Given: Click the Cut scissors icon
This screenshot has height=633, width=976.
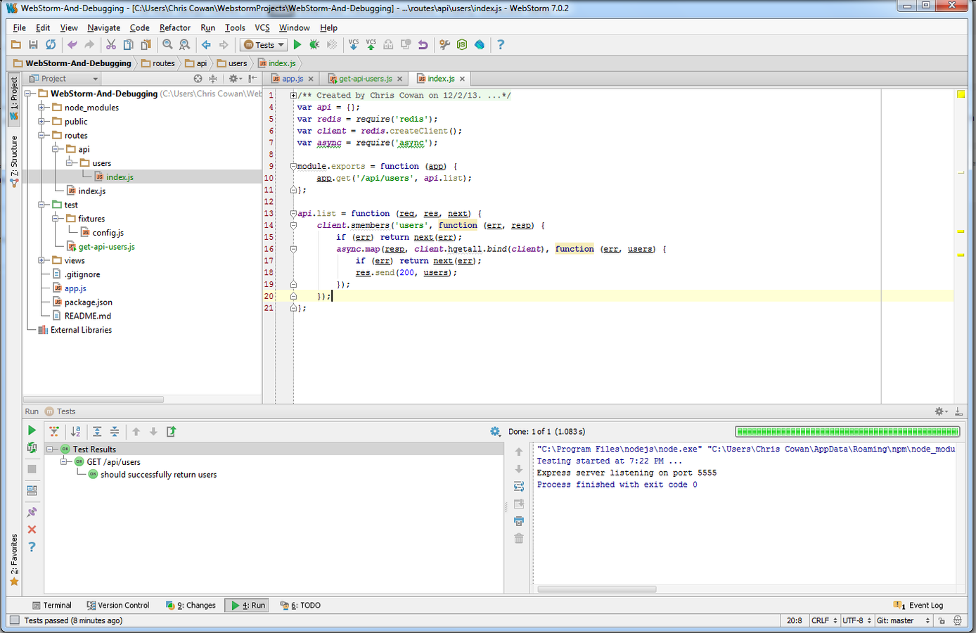Looking at the screenshot, I should pyautogui.click(x=111, y=44).
